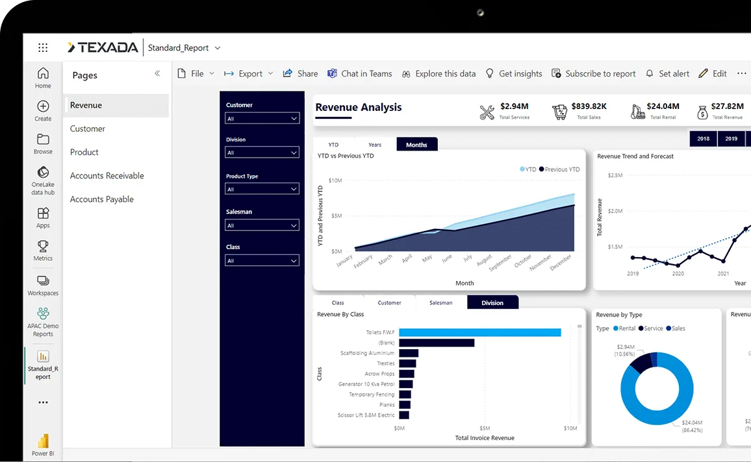Viewport: 751px width, 462px height.
Task: Click the 2018 year button
Action: (x=703, y=139)
